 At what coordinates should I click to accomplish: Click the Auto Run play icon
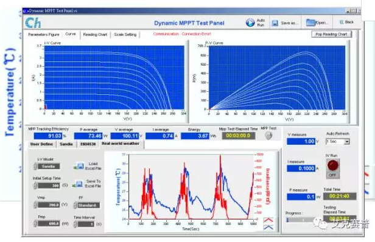click(x=250, y=22)
